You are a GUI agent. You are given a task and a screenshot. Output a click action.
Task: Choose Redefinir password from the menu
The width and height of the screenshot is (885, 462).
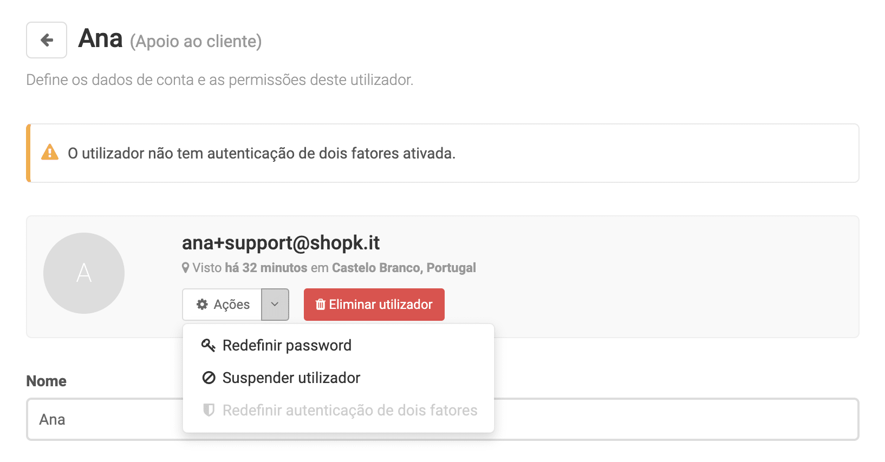point(287,345)
